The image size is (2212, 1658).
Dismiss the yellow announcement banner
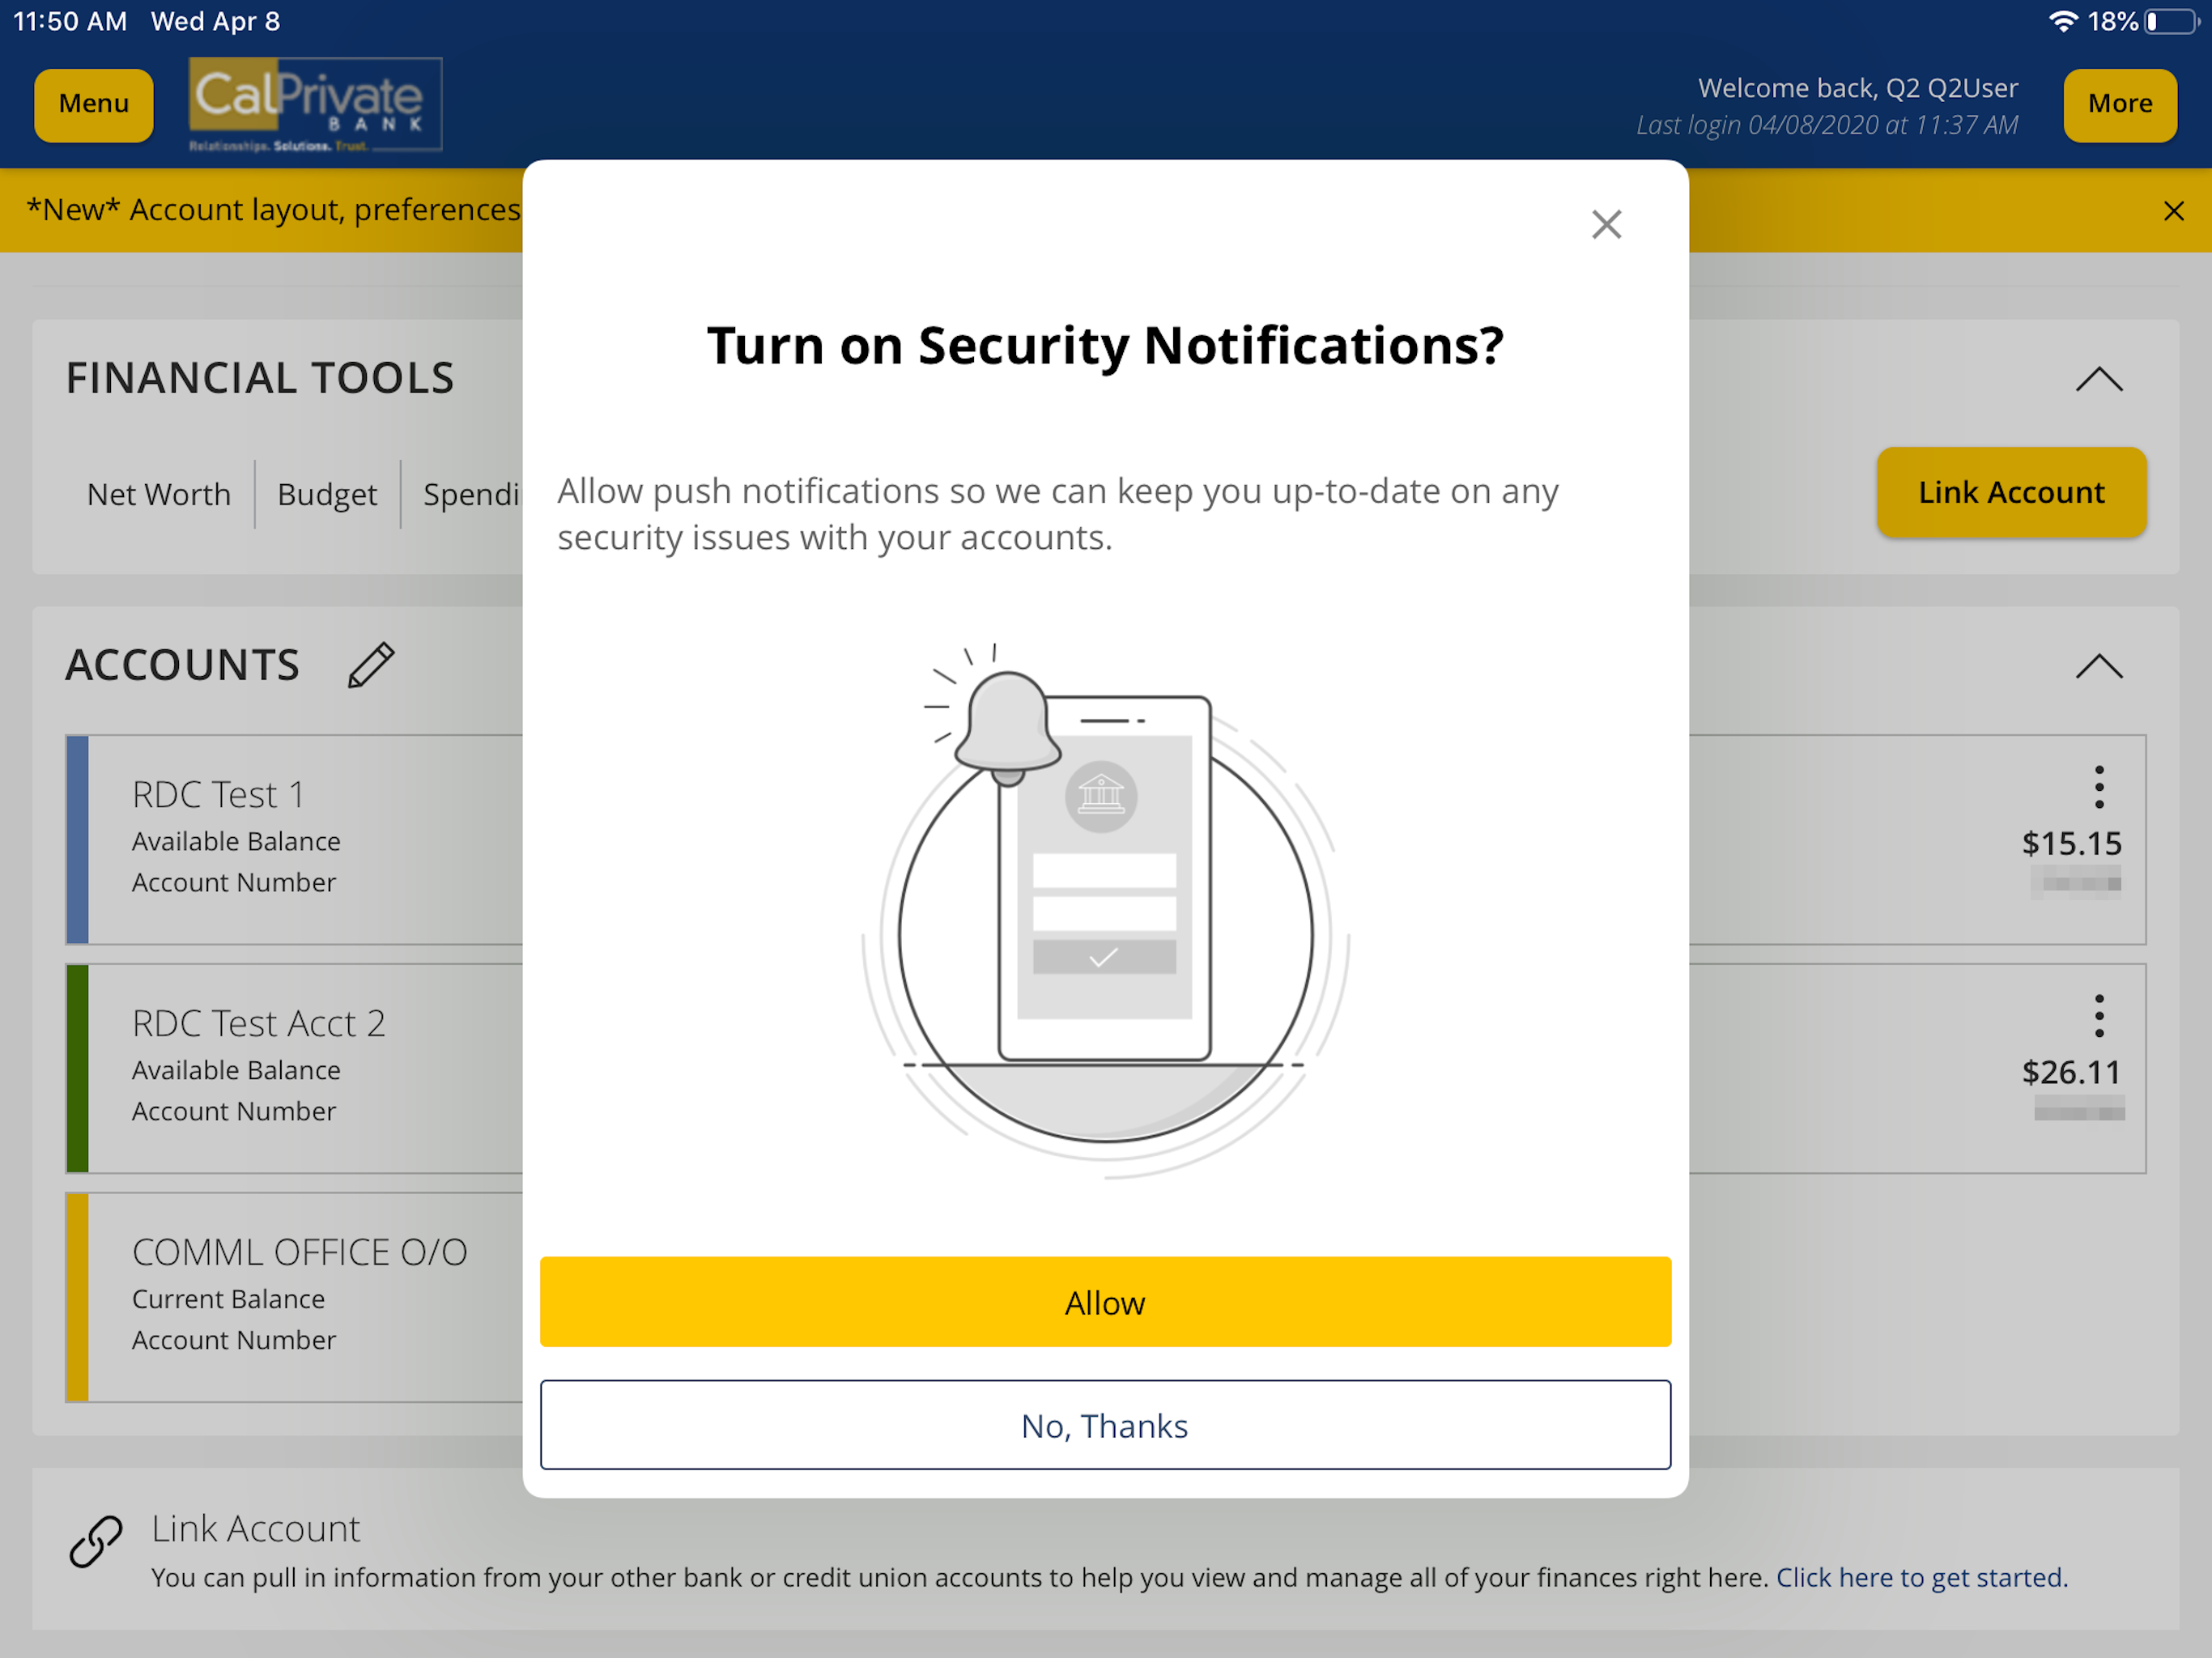tap(2173, 211)
